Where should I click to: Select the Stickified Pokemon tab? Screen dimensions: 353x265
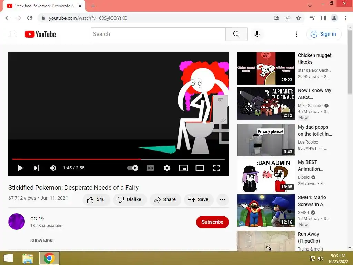[44, 6]
